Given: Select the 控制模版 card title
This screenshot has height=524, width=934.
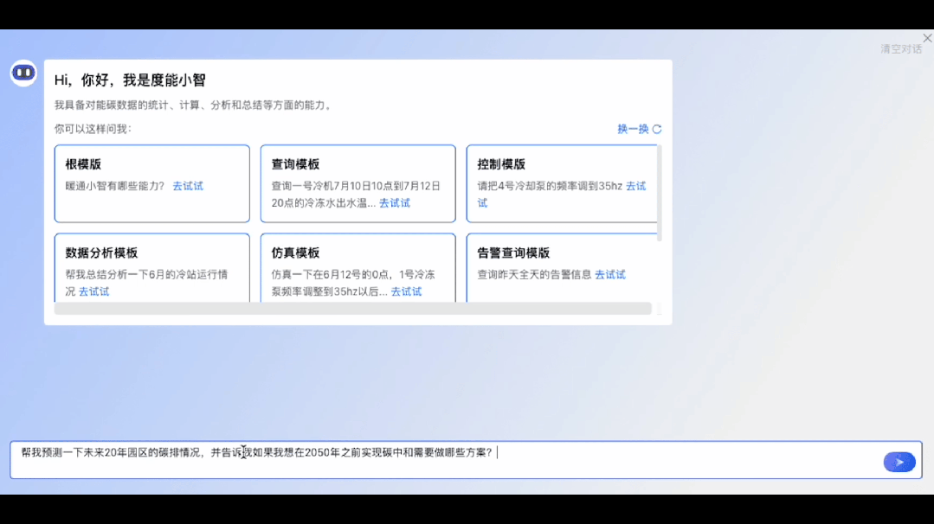Looking at the screenshot, I should point(501,164).
